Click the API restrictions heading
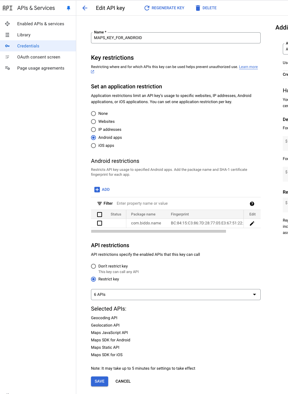The width and height of the screenshot is (288, 394). 110,245
